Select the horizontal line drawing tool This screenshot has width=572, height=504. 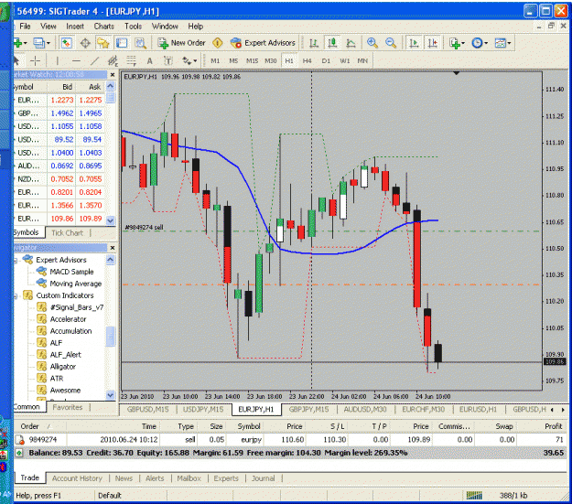click(76, 60)
